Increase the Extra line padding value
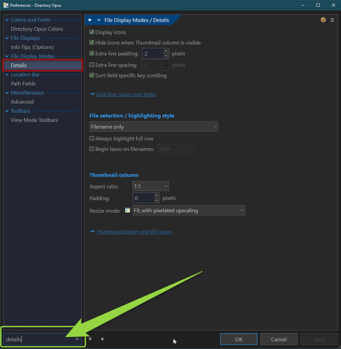This screenshot has width=341, height=349. click(x=166, y=51)
